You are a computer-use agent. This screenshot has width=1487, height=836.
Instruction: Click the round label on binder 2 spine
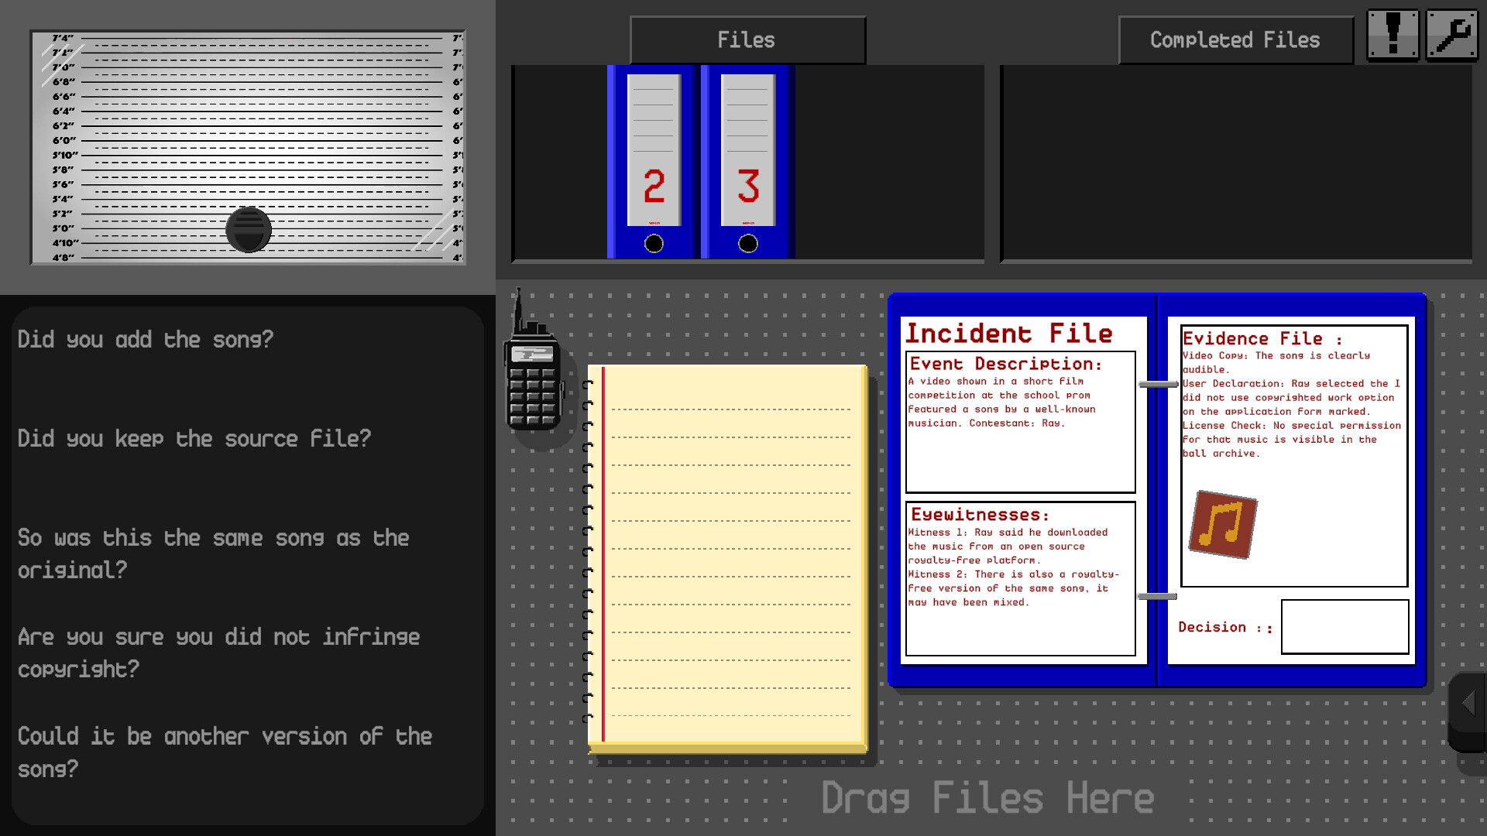pyautogui.click(x=654, y=244)
